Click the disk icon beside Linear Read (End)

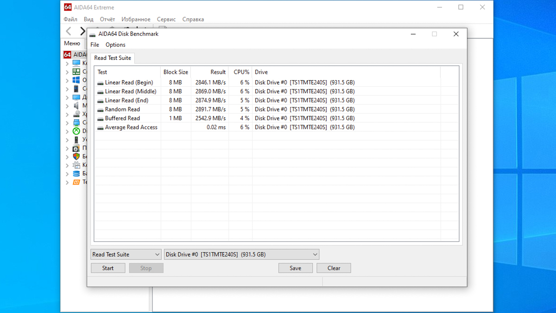tap(101, 101)
